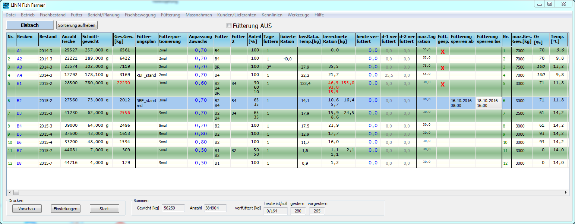Open the Kunden/Lieferanten menu
Image resolution: width=575 pixels, height=224 pixels.
[237, 15]
